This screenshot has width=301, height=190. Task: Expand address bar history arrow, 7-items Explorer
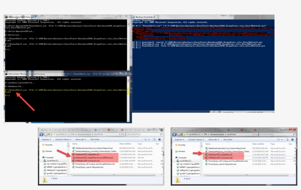120,134
